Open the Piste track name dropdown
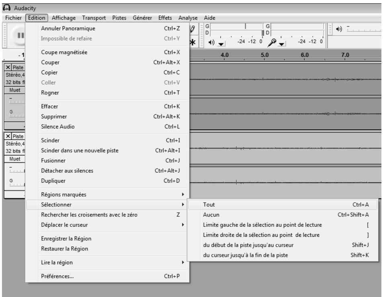 point(18,66)
